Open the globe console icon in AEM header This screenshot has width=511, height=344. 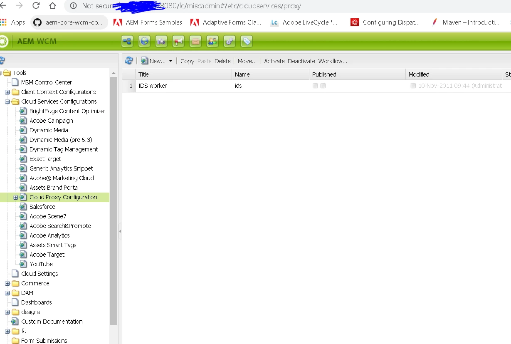[x=144, y=42]
